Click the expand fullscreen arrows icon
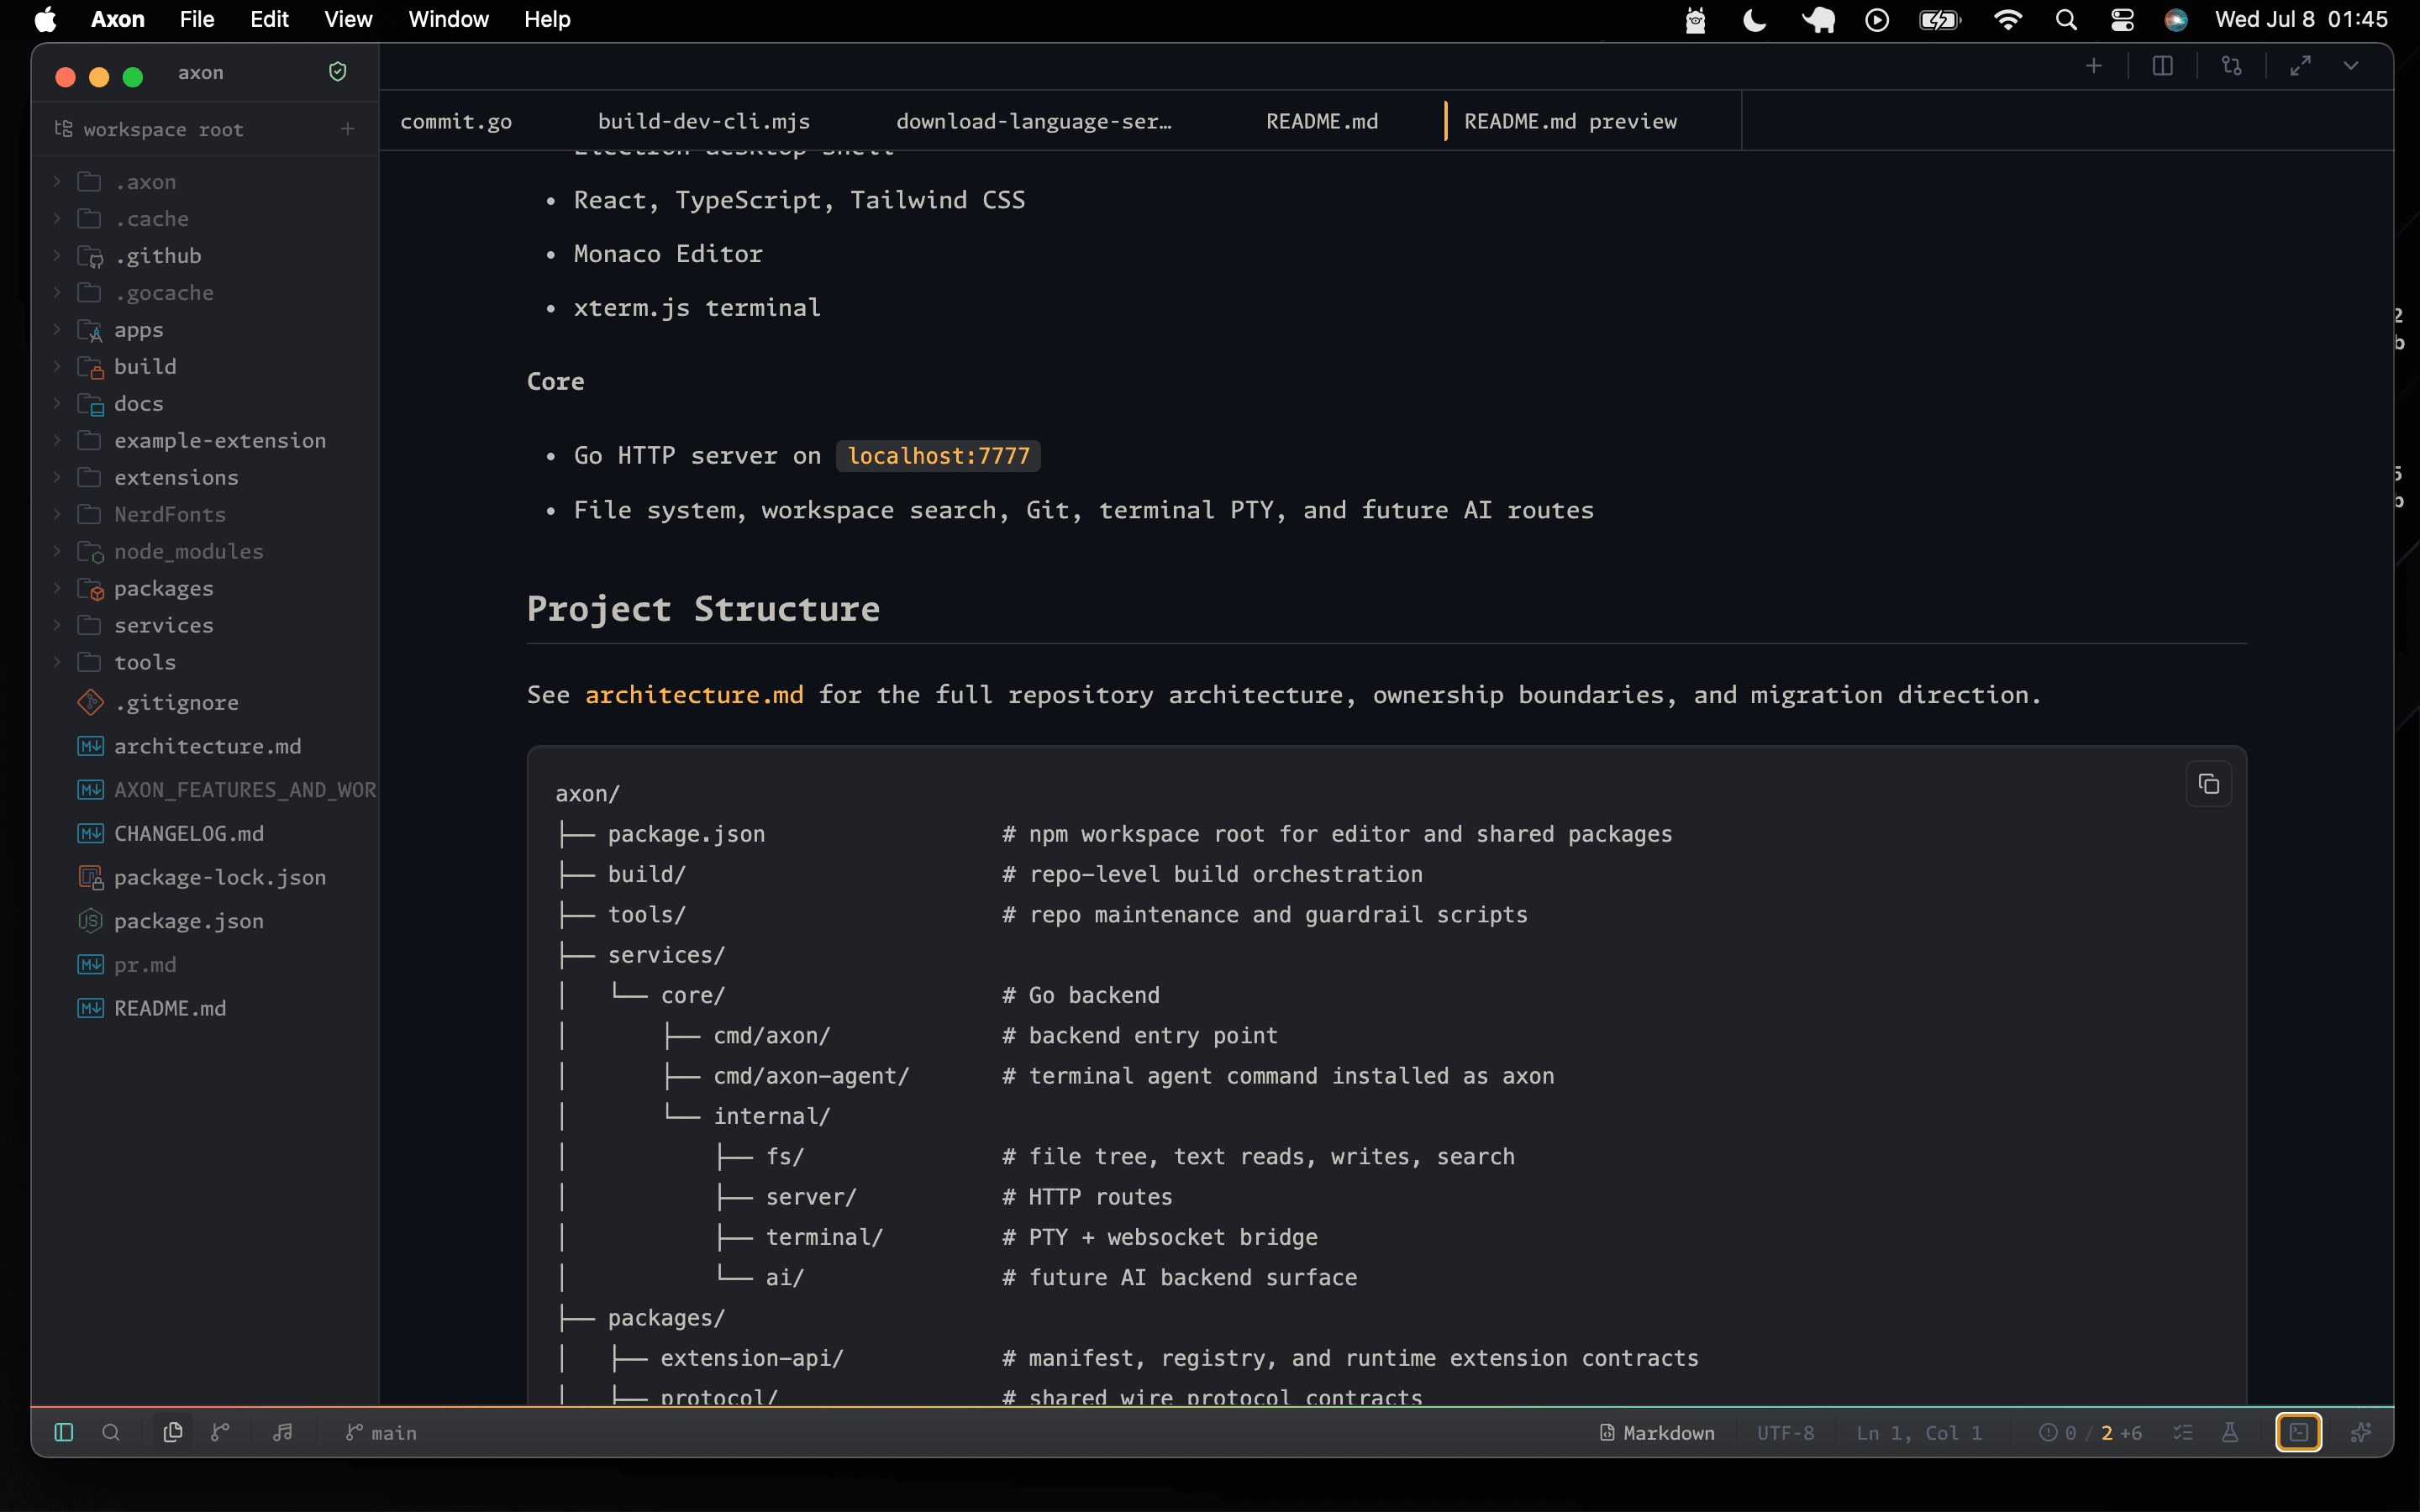 2301,66
